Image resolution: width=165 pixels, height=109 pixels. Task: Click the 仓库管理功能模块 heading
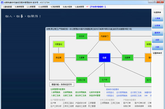click(58, 89)
